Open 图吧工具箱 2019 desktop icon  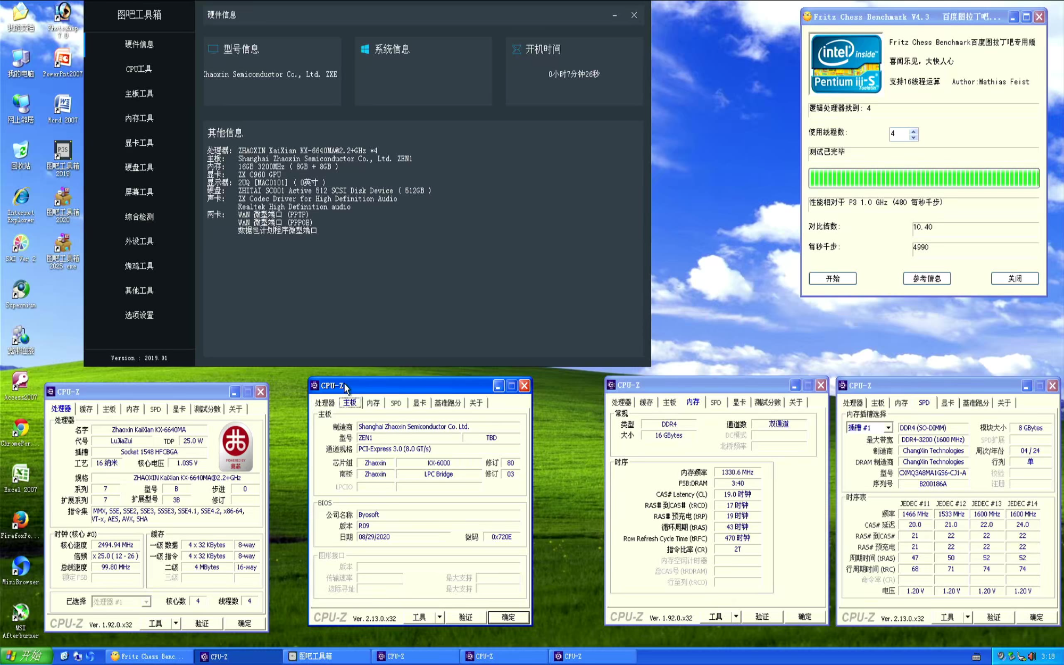coord(63,159)
